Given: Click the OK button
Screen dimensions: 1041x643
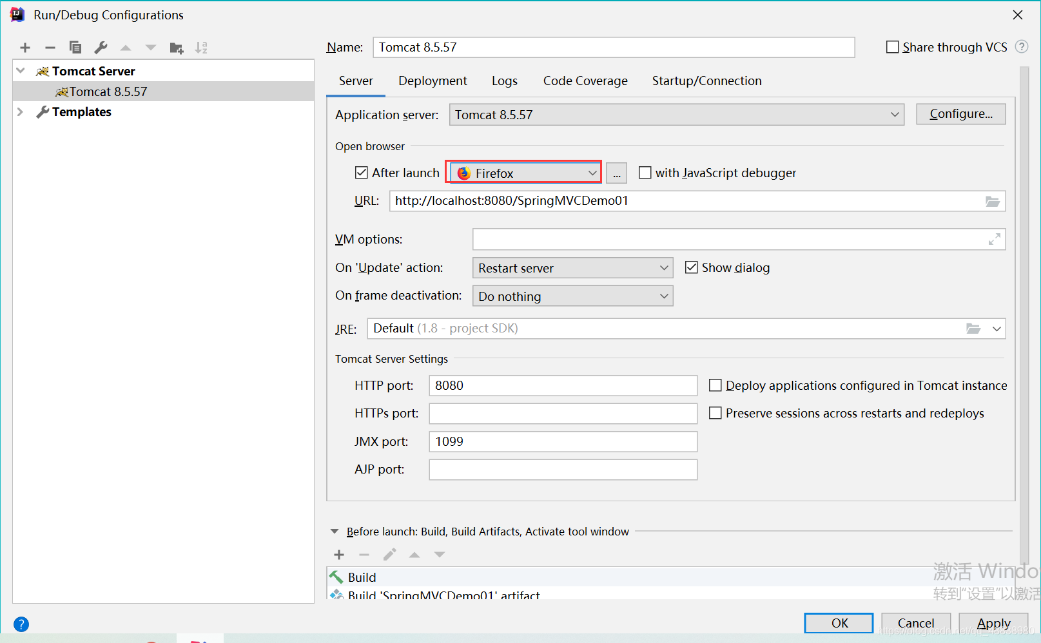Looking at the screenshot, I should [x=839, y=623].
